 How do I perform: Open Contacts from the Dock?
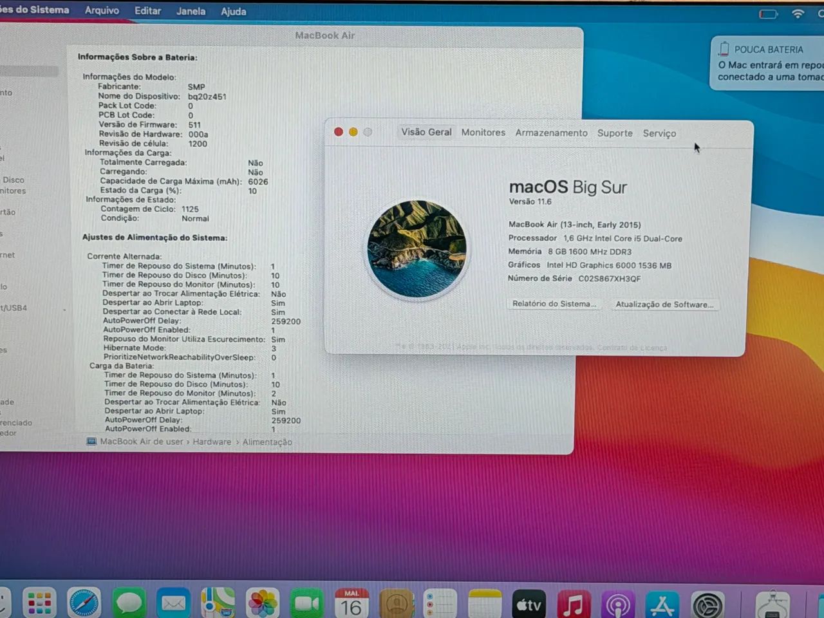click(397, 603)
